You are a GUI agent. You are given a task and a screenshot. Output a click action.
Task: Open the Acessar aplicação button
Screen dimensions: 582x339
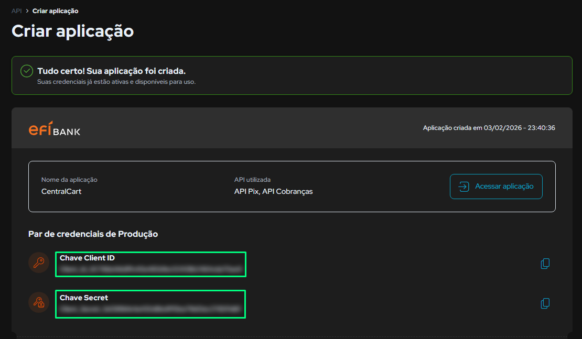pos(496,187)
